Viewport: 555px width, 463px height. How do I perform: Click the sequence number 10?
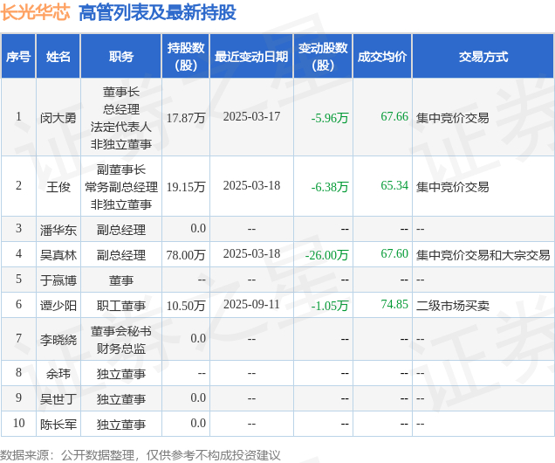[x=18, y=424]
